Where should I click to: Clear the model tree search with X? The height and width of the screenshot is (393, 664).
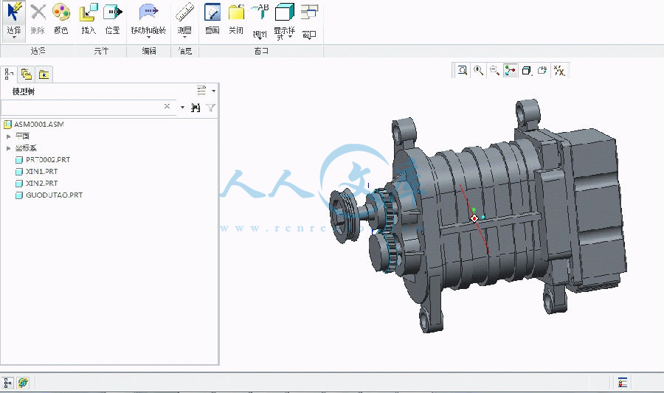pyautogui.click(x=167, y=107)
